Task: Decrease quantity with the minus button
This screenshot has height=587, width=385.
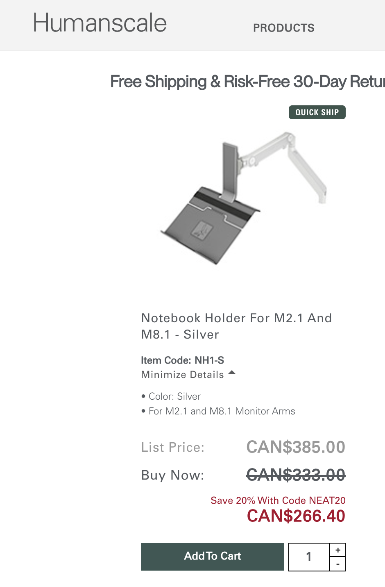Action: 338,564
